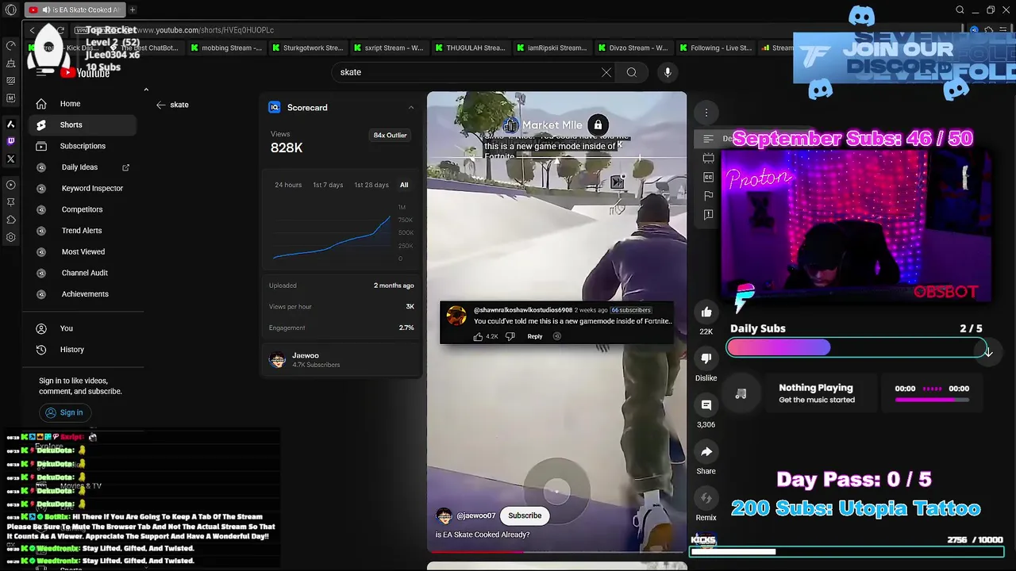Go to next short with the down arrow
The height and width of the screenshot is (571, 1016).
point(987,352)
